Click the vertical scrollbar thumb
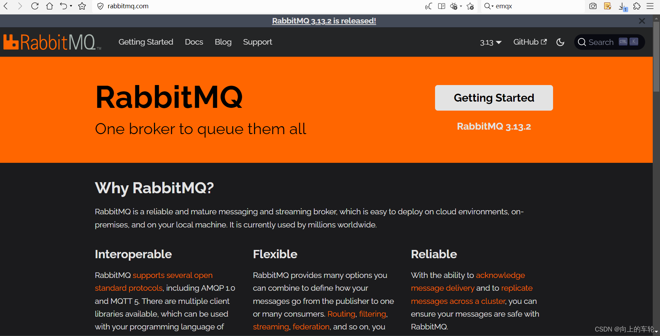Screen dimensions: 660x336 click(x=656, y=57)
